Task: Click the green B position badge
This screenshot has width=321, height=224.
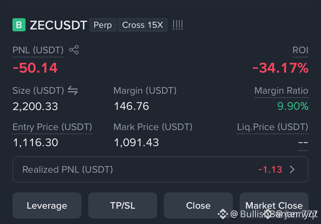Action: (19, 25)
